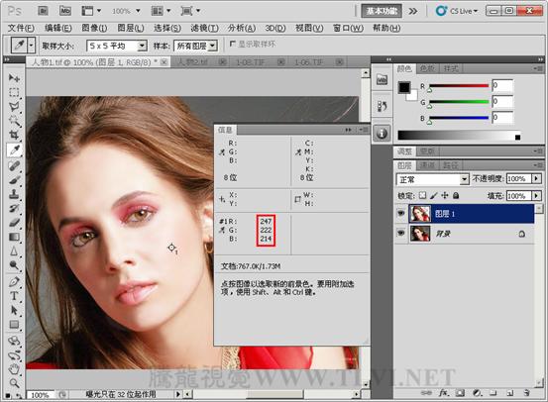548x402 pixels.
Task: Expand the fill 100% slider arrow
Action: pyautogui.click(x=536, y=196)
